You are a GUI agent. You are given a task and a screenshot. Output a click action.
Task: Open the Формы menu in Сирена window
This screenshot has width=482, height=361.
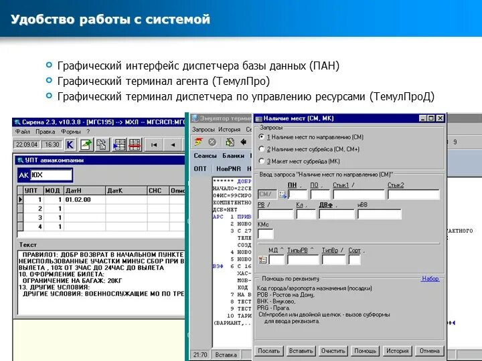[x=71, y=132]
